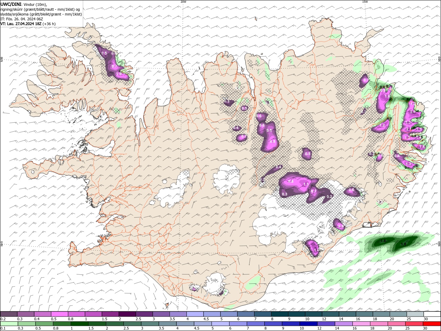Pick the bright red lower legend swatch at 30
This screenshot has width=441, height=331.
[431, 323]
